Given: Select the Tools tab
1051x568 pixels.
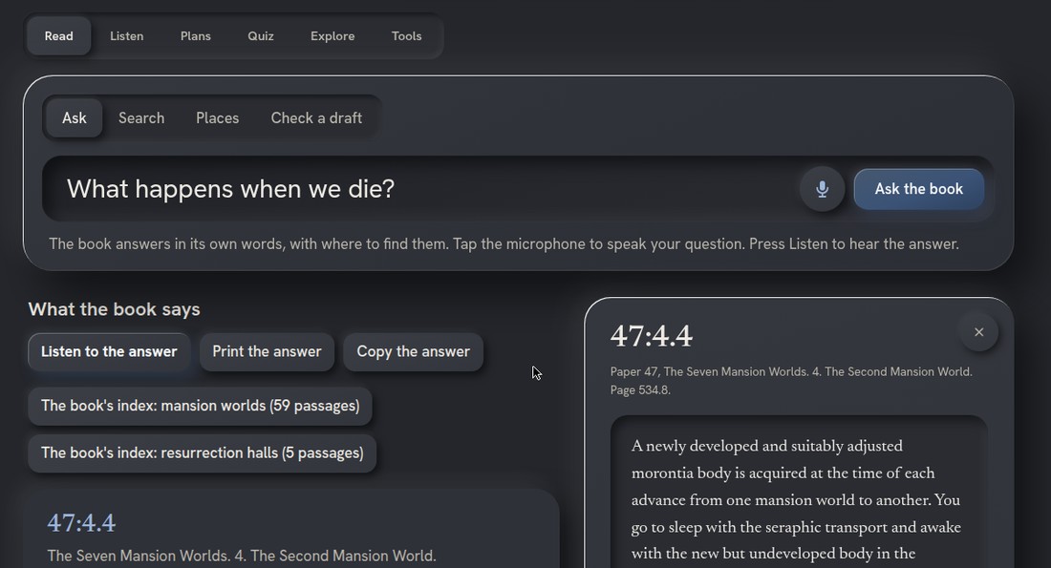Looking at the screenshot, I should 406,36.
